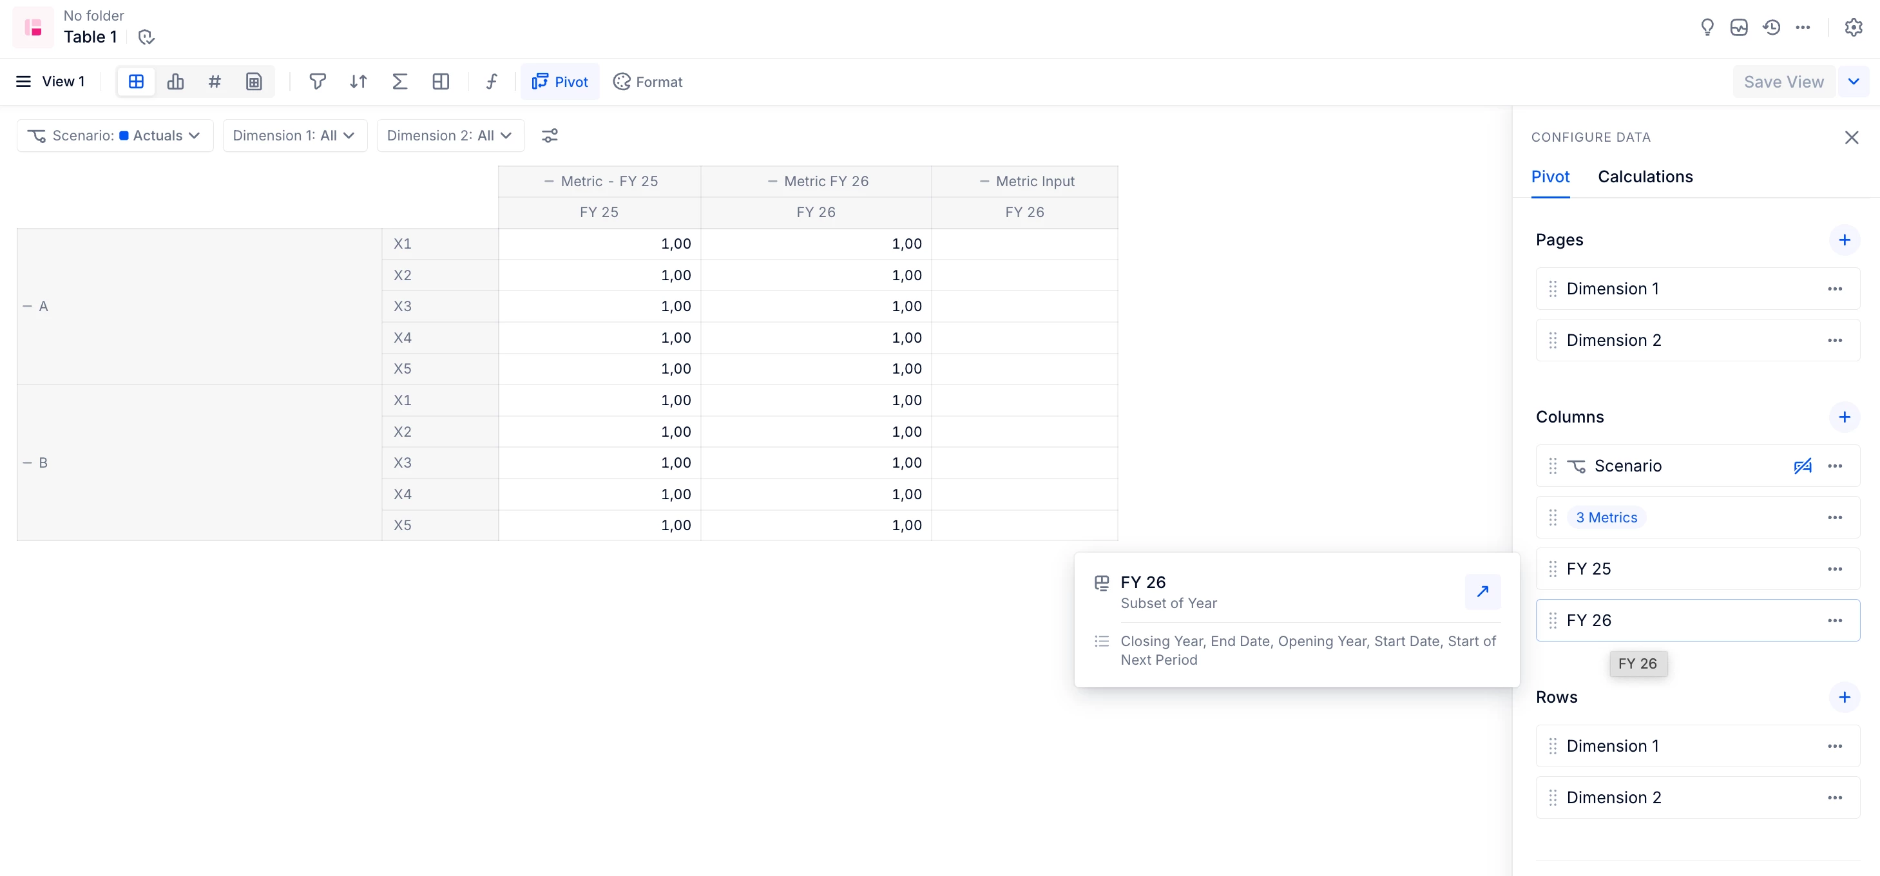Open the Format tab
The width and height of the screenshot is (1880, 876).
pyautogui.click(x=648, y=82)
